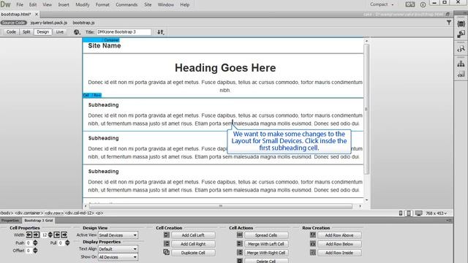The width and height of the screenshot is (468, 263).
Task: Click the Add Row Below icon
Action: [x=313, y=243]
